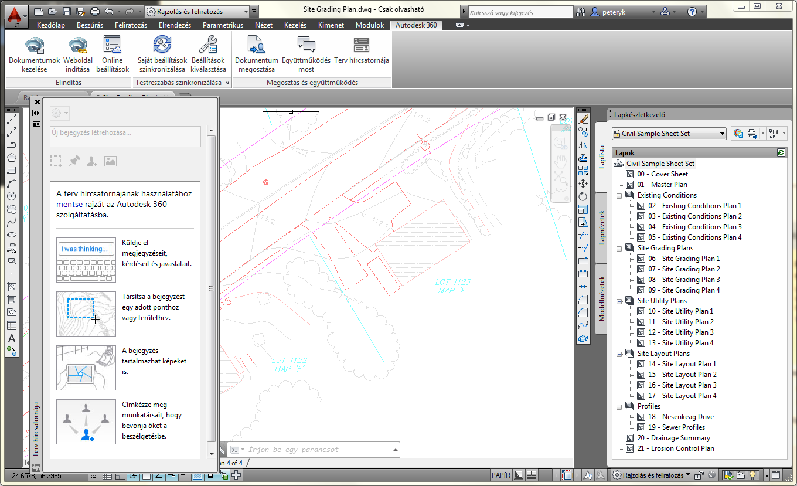797x486 pixels.
Task: Open design feed settings gear dropdown
Action: tap(60, 114)
